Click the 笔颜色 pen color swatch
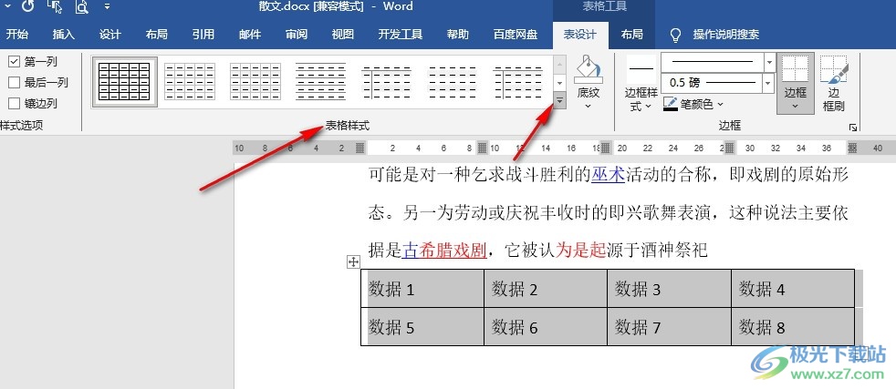896x389 pixels. 670,105
